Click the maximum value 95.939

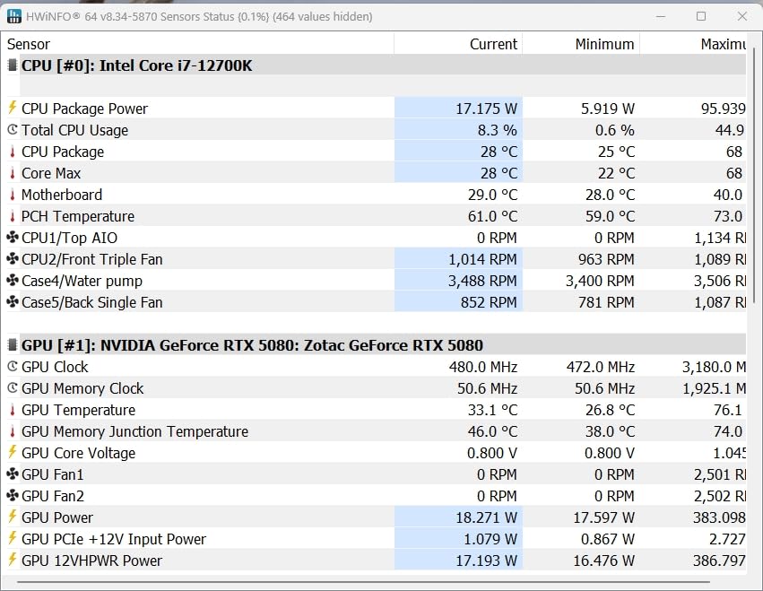click(x=723, y=109)
